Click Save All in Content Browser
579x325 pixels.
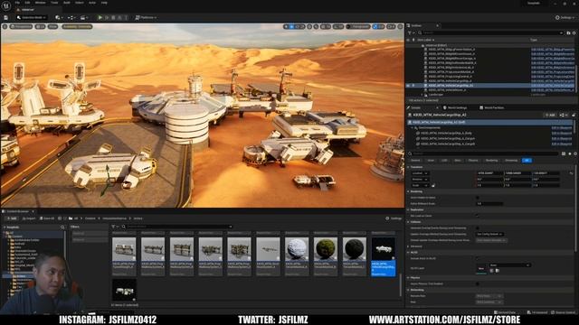(x=47, y=218)
